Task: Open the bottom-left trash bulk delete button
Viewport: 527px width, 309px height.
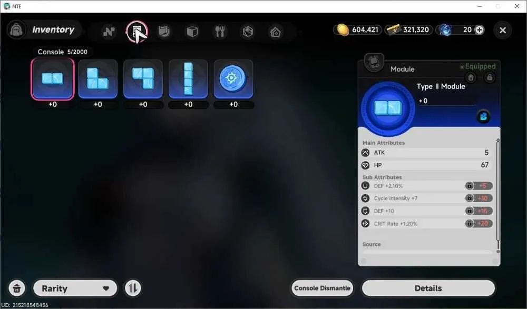Action: point(17,288)
